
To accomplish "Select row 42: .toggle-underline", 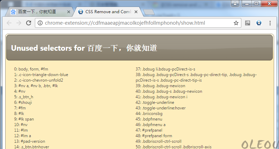I will (155, 102).
